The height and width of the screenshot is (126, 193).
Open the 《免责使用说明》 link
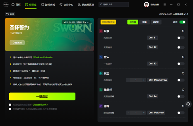click(x=40, y=105)
